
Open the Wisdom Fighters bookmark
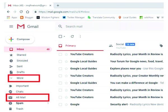48,17
